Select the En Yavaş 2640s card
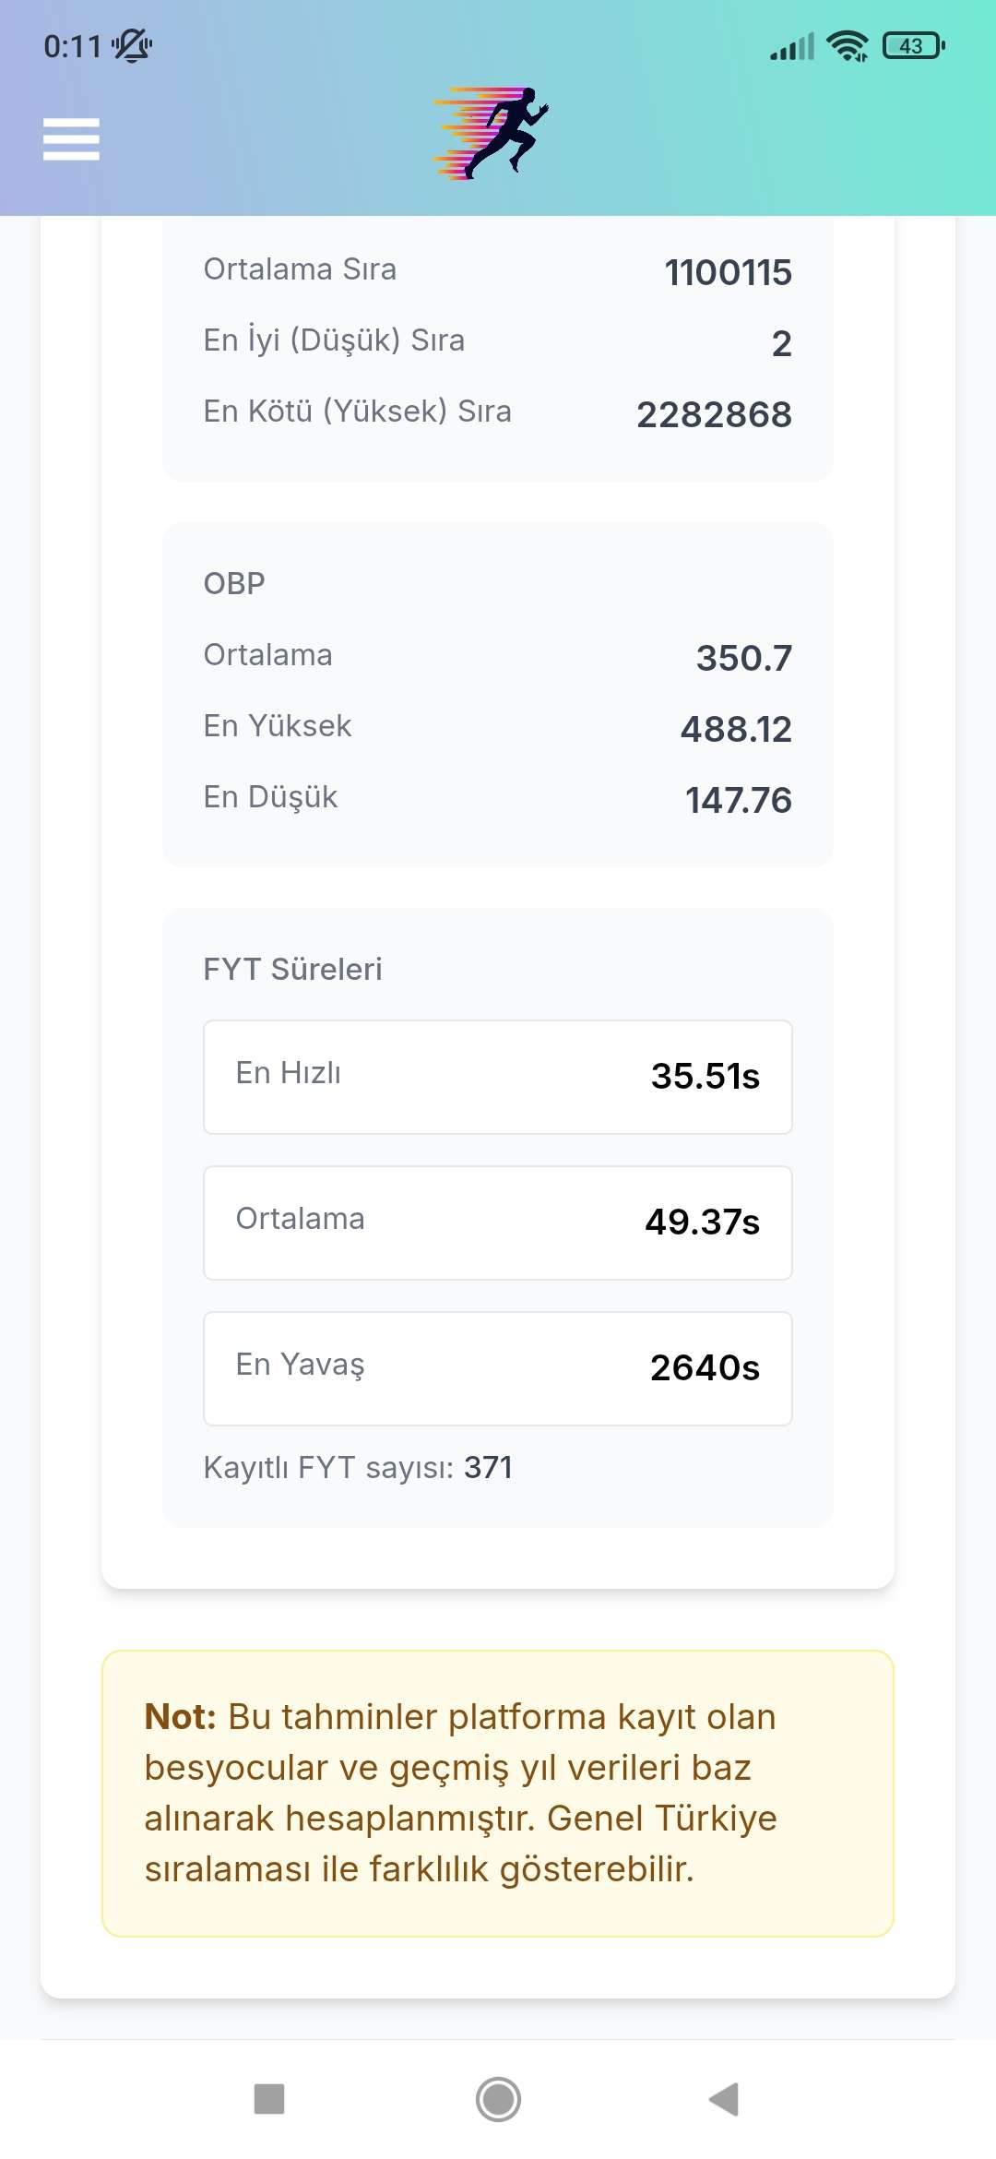996x2159 pixels. tap(498, 1368)
